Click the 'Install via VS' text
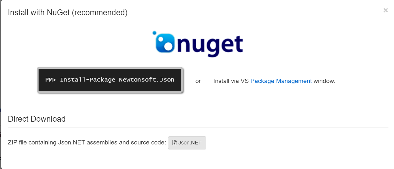Viewport: 394px width, 169px height. (x=231, y=81)
